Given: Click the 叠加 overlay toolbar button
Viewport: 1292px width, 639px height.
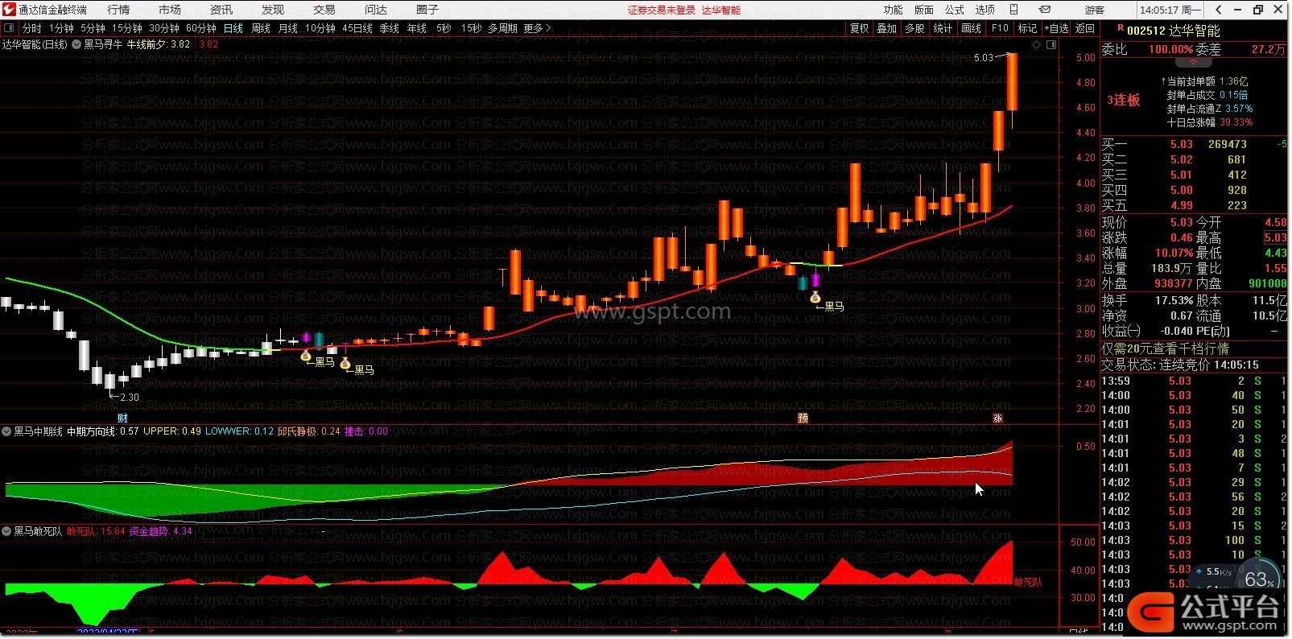Looking at the screenshot, I should pyautogui.click(x=887, y=28).
